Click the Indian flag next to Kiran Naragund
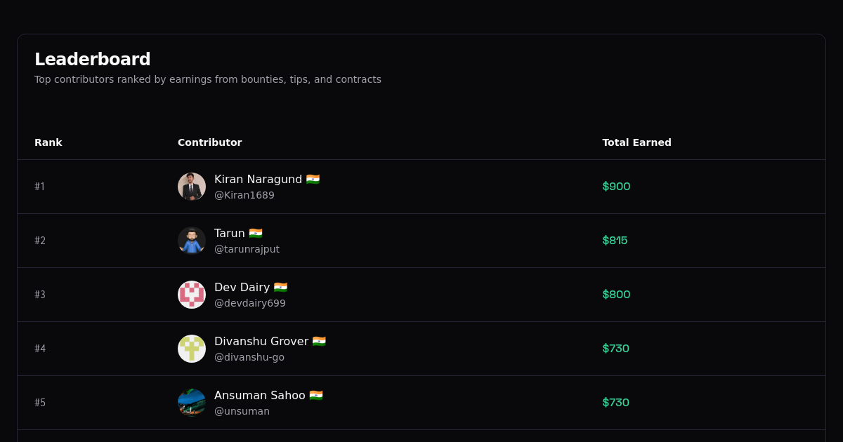Viewport: 843px width, 442px height. click(x=314, y=179)
